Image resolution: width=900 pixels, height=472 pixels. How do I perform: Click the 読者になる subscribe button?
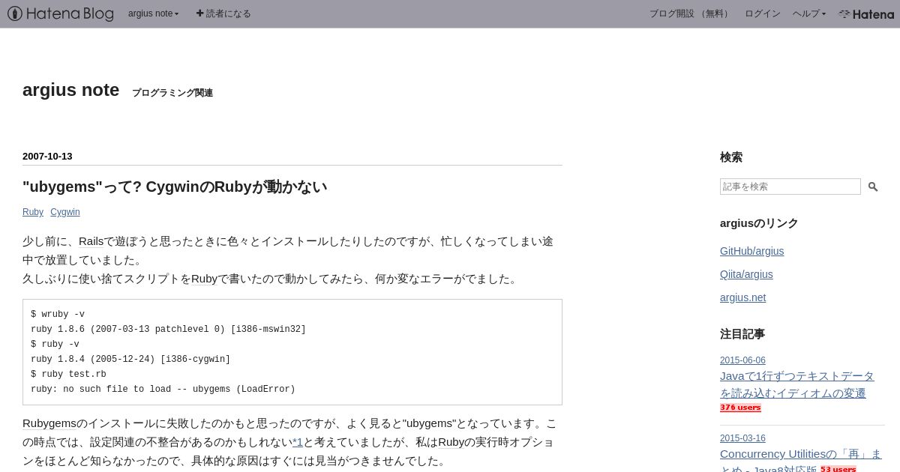[x=223, y=13]
